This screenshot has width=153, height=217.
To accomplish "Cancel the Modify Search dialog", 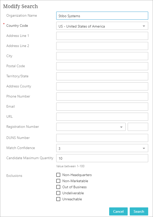I will 118,211.
